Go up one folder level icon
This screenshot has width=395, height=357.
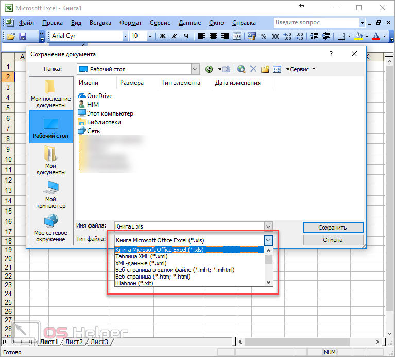[226, 69]
